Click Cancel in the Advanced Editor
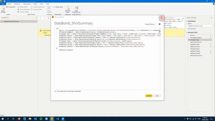215x121 pixels. (x=157, y=96)
